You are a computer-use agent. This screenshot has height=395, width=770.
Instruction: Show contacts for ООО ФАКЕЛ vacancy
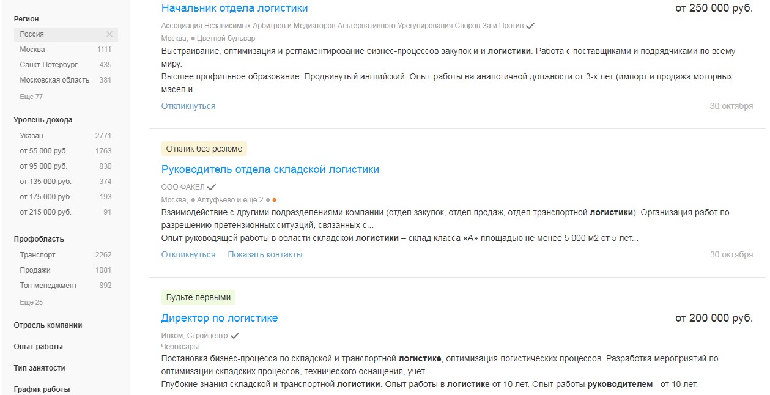pos(265,254)
